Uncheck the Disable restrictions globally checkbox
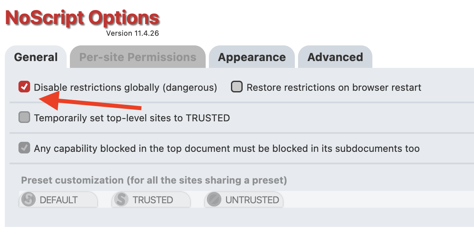Image resolution: width=474 pixels, height=237 pixels. [x=24, y=87]
